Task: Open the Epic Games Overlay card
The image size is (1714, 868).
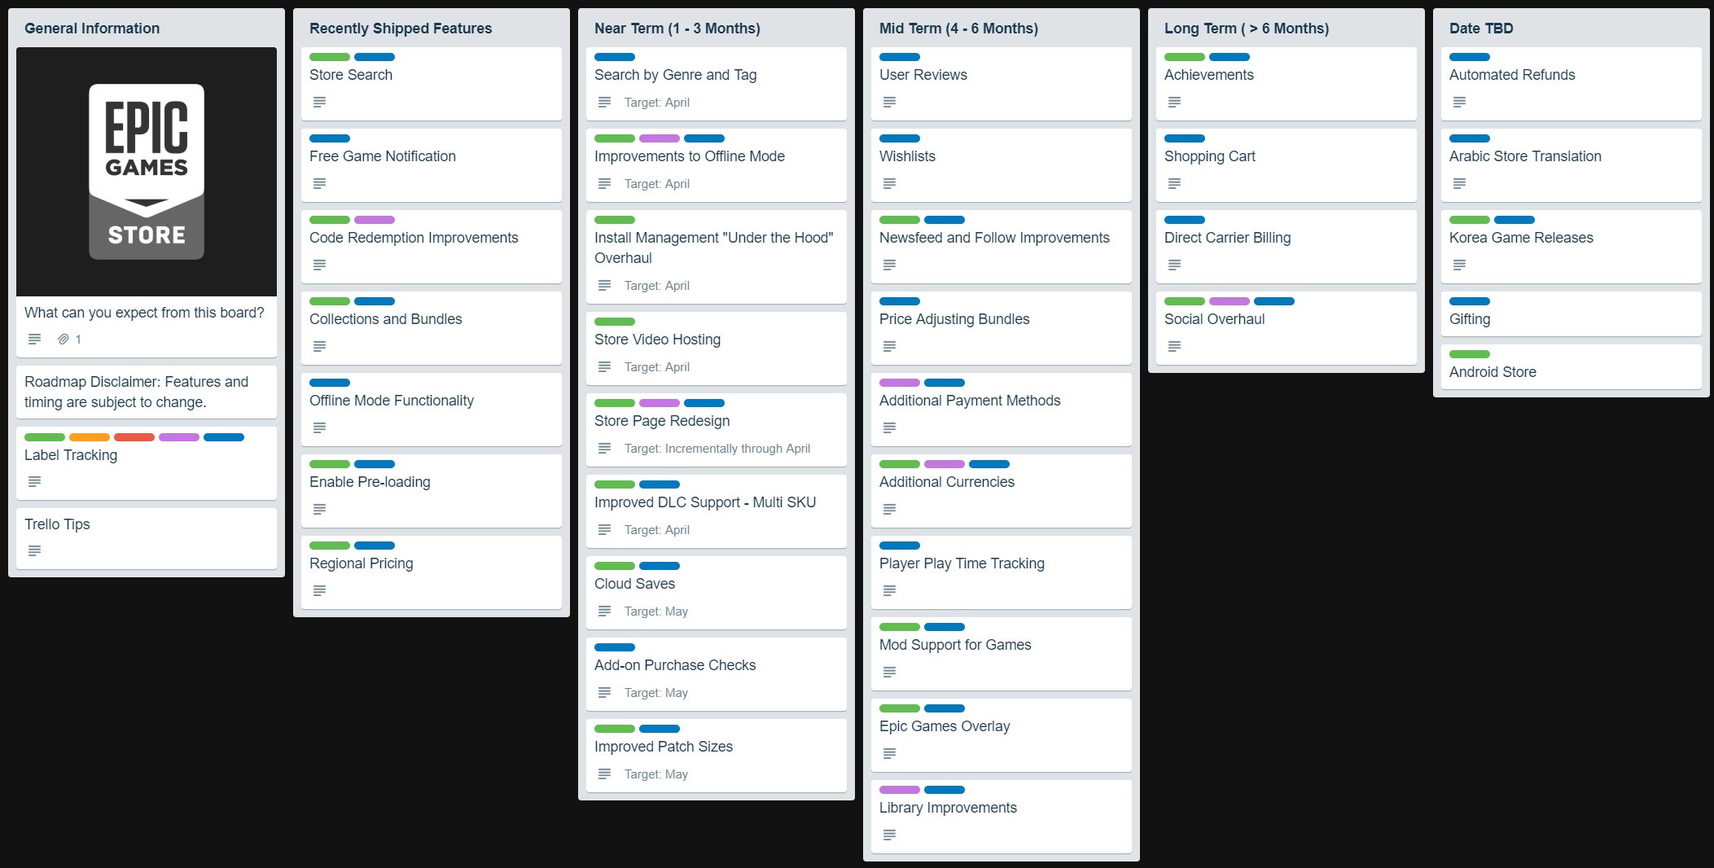Action: pos(945,726)
